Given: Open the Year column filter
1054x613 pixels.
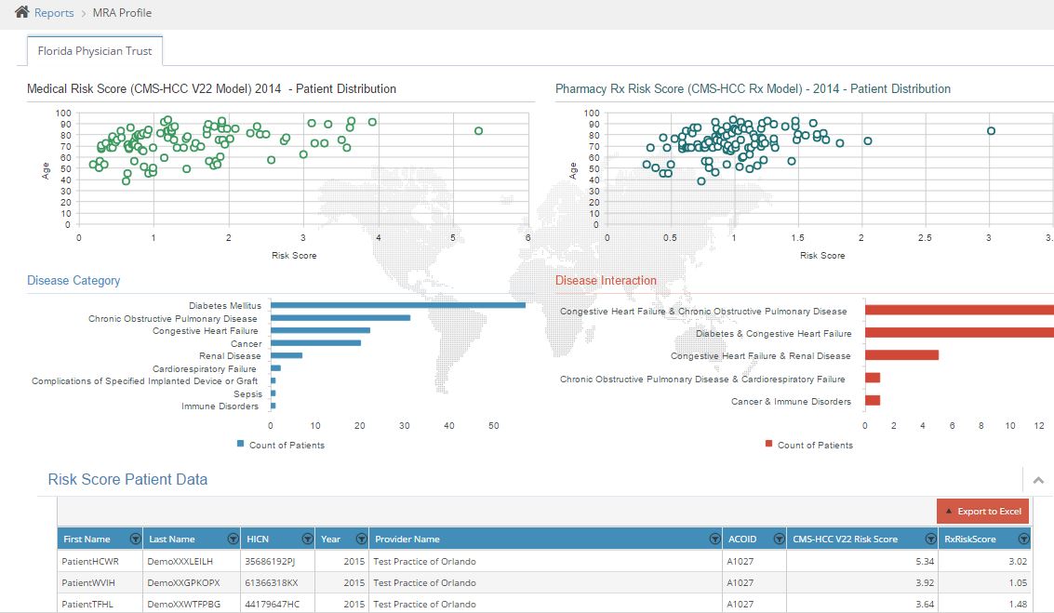Looking at the screenshot, I should click(x=360, y=539).
